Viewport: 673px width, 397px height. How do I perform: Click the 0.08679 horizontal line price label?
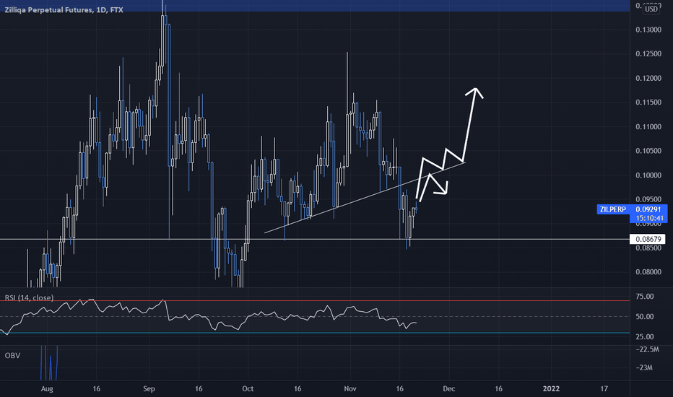[x=647, y=239]
